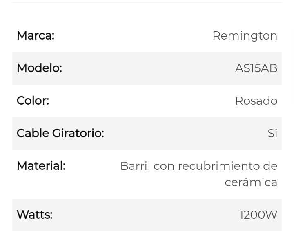Image resolution: width=294 pixels, height=233 pixels.
Task: Click empty gray space in Modelo row
Action: point(147,68)
